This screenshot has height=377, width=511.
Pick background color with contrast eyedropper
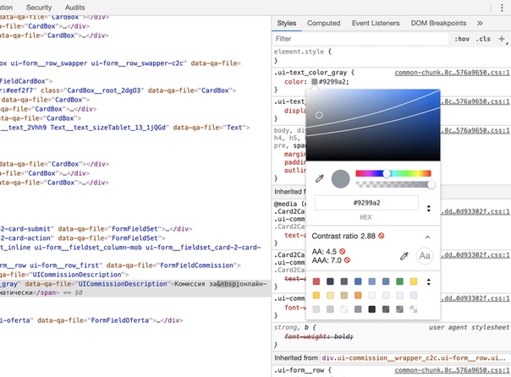404,256
